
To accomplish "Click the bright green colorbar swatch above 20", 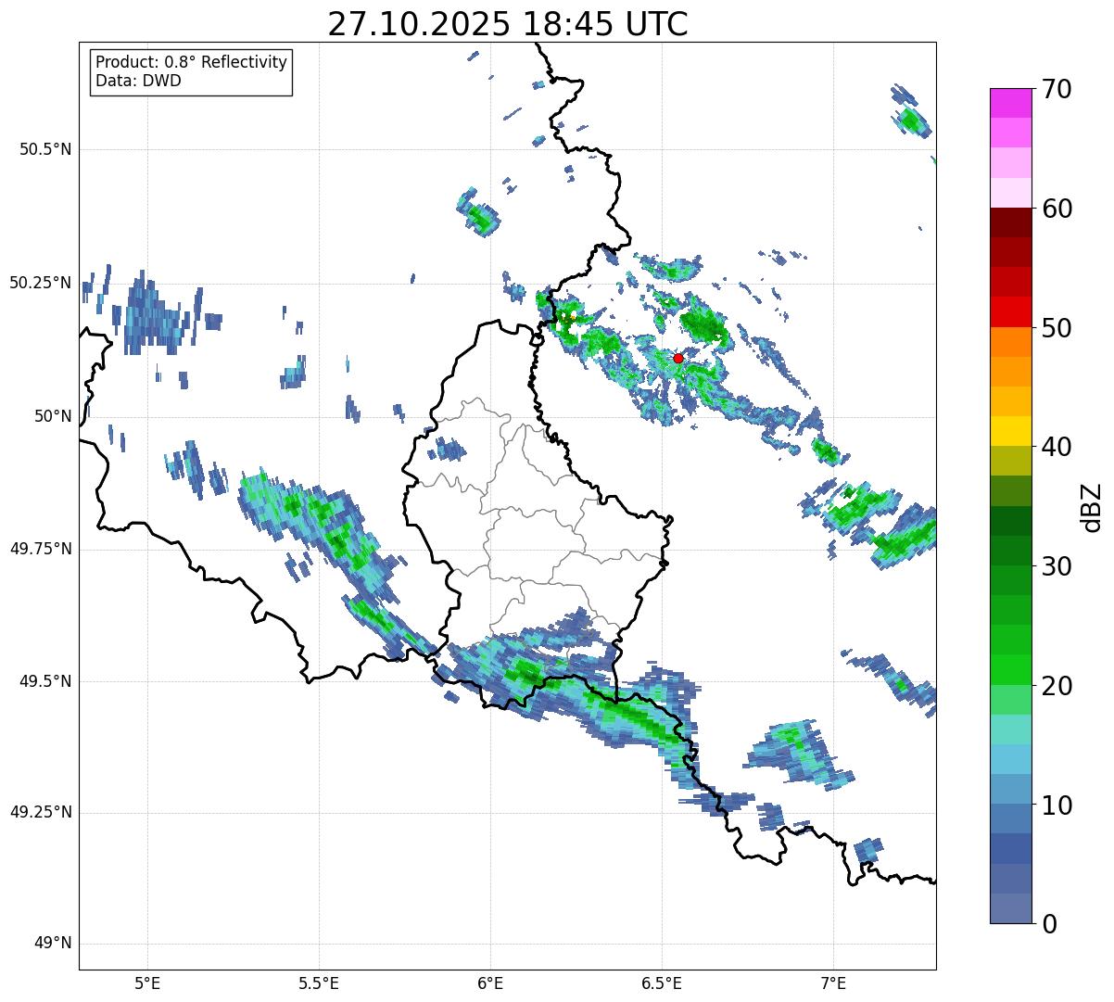I will tap(1011, 669).
